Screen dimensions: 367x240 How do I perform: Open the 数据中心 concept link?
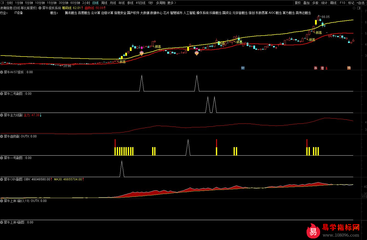coord(156,13)
